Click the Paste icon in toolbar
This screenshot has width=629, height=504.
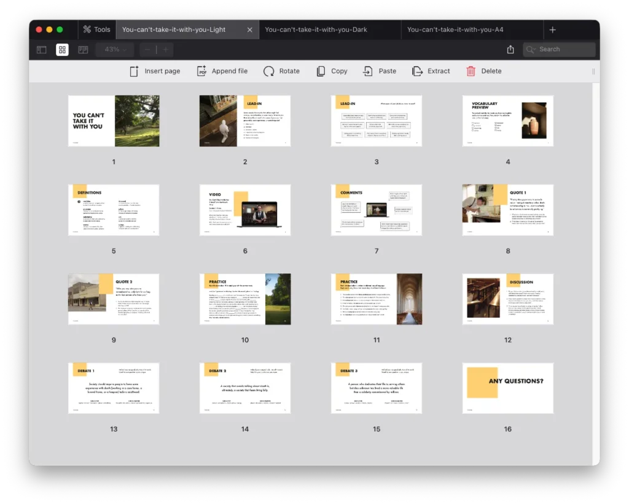point(368,71)
